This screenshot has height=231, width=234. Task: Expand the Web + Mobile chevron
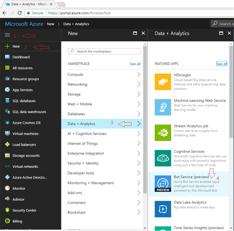pyautogui.click(x=139, y=104)
